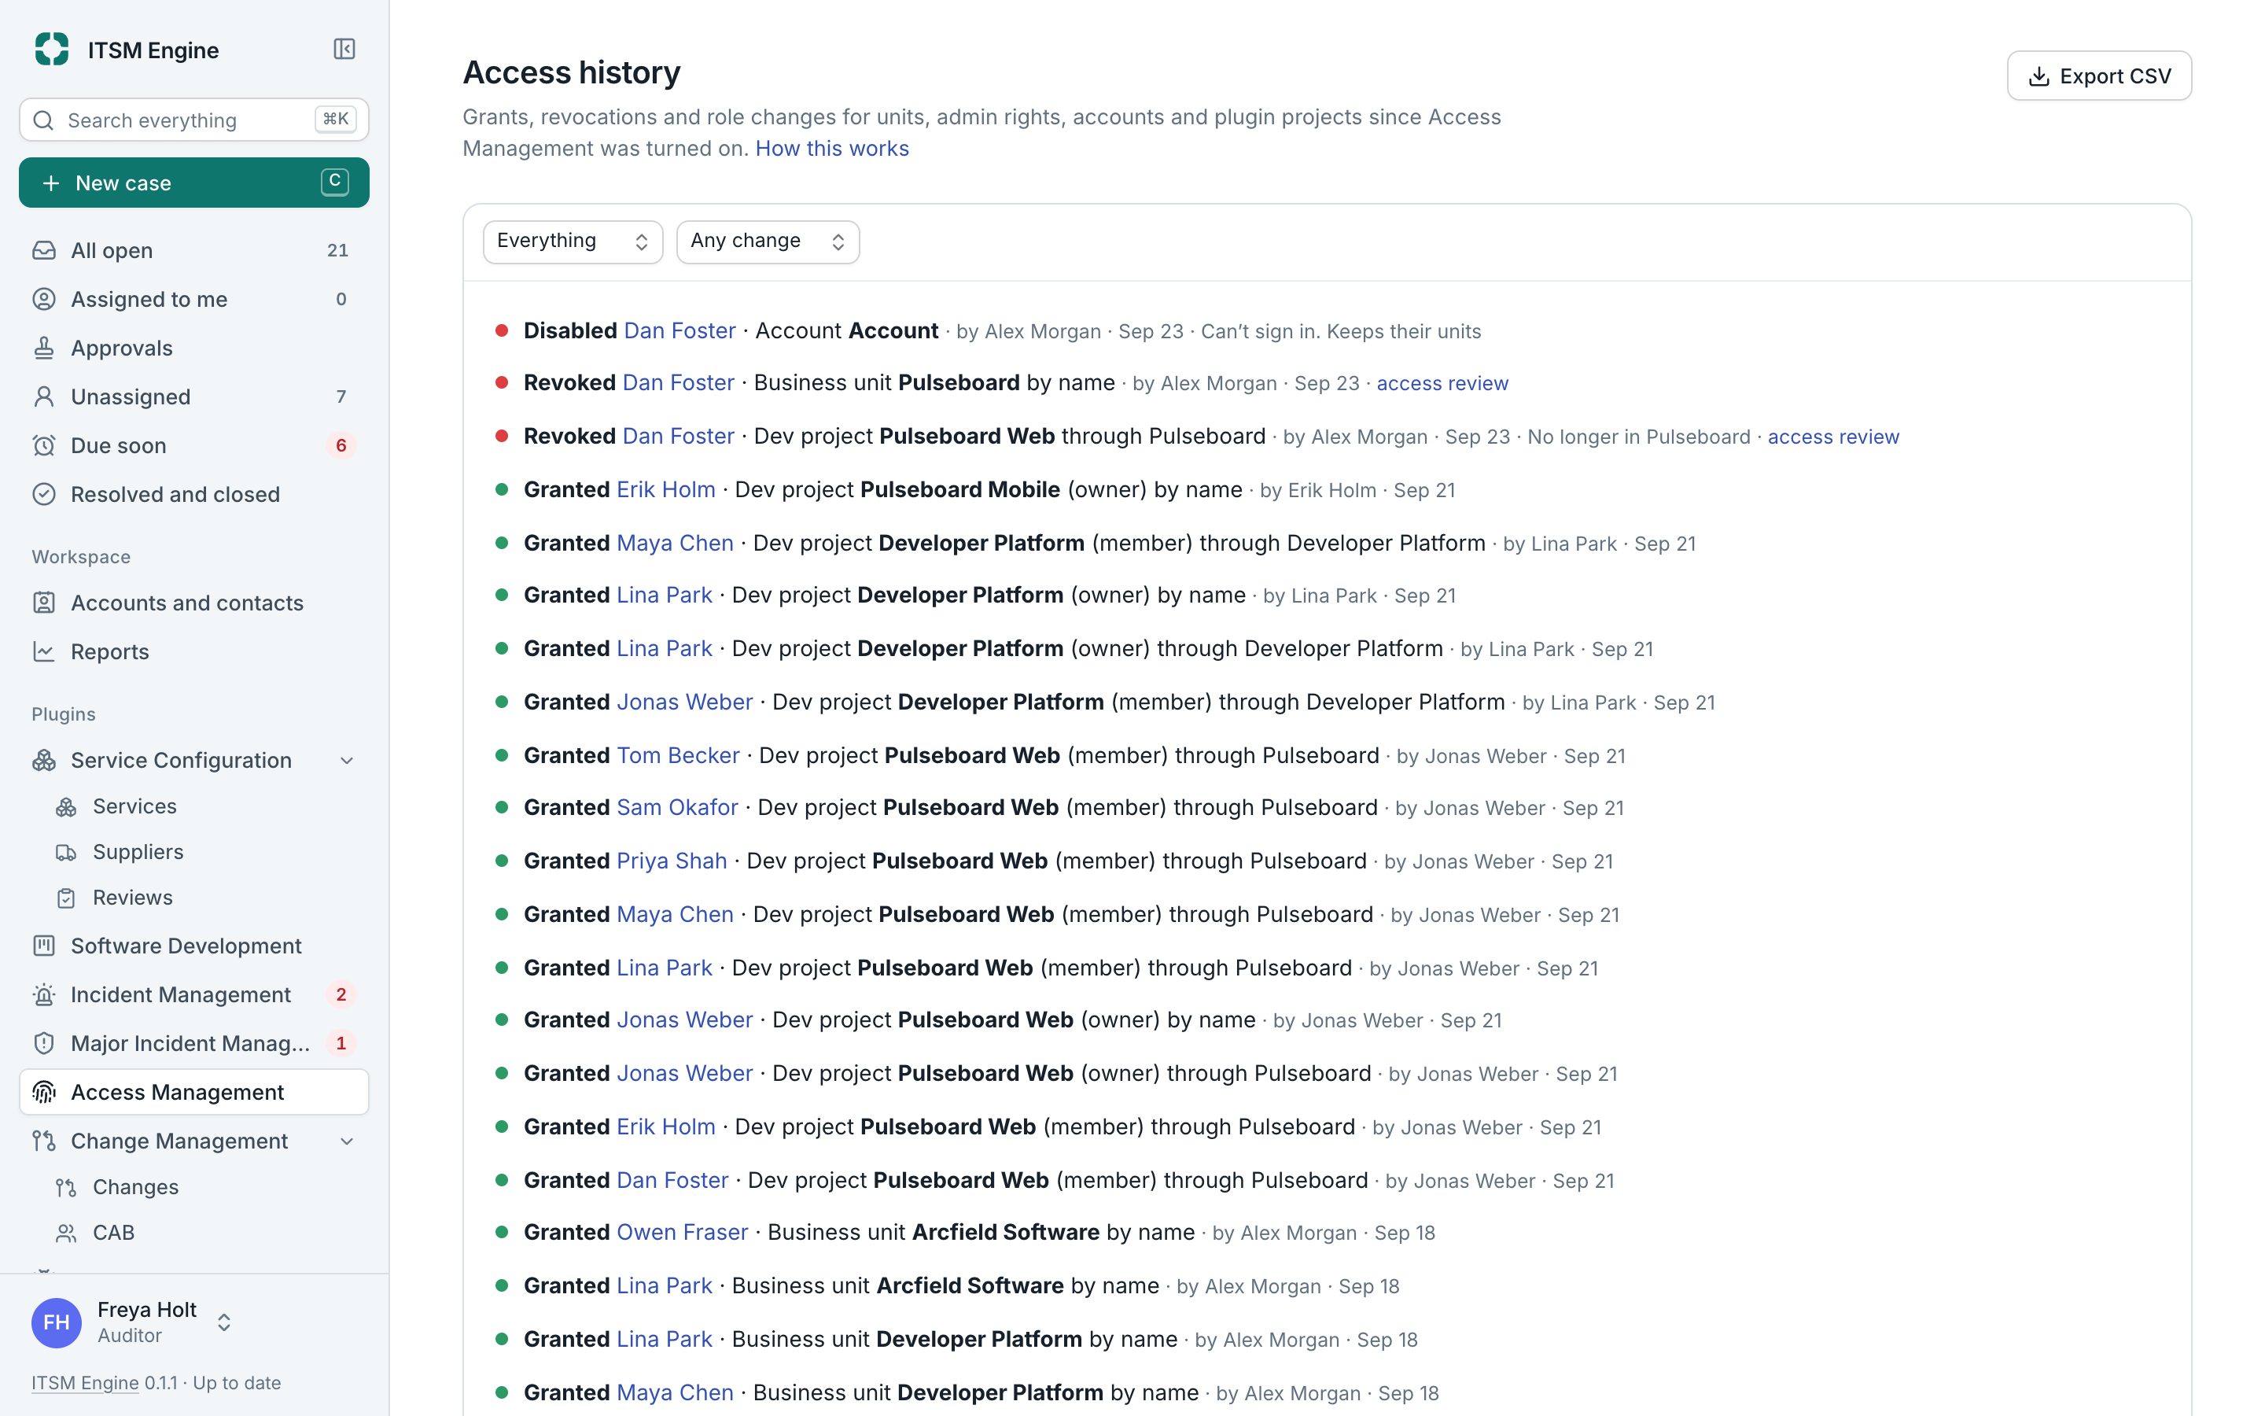Click the Export CSV button

click(2098, 76)
